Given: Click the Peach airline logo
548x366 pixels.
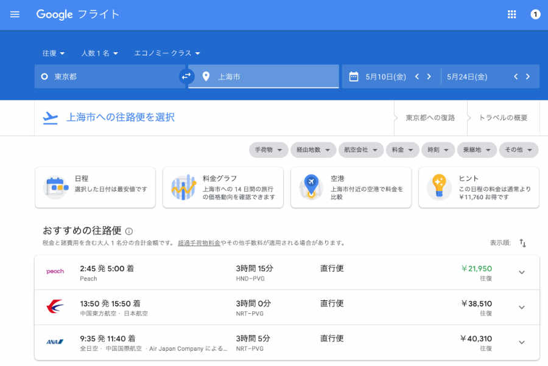Looking at the screenshot, I should tap(55, 271).
